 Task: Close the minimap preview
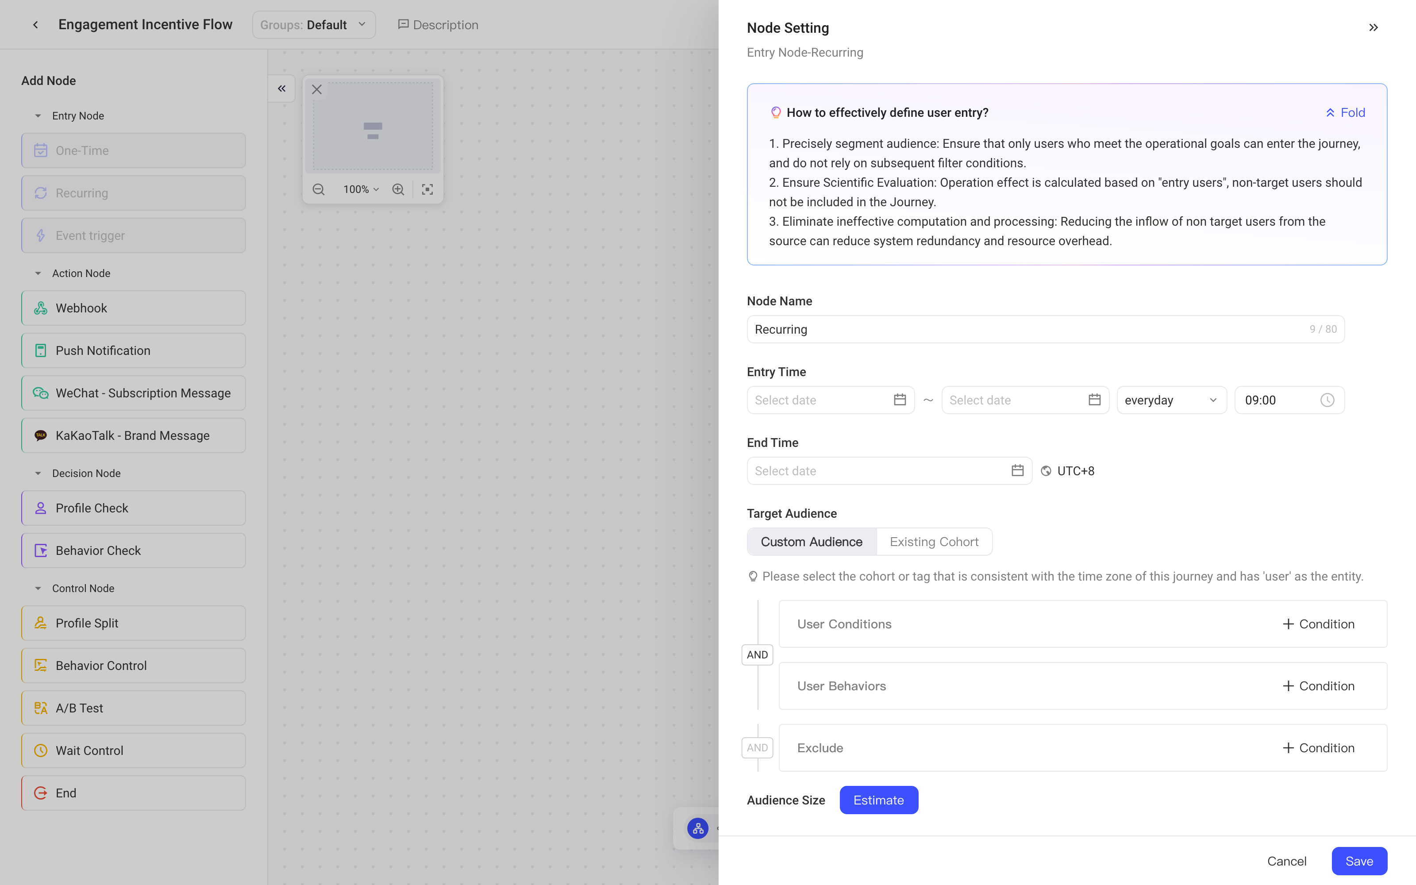pyautogui.click(x=317, y=89)
